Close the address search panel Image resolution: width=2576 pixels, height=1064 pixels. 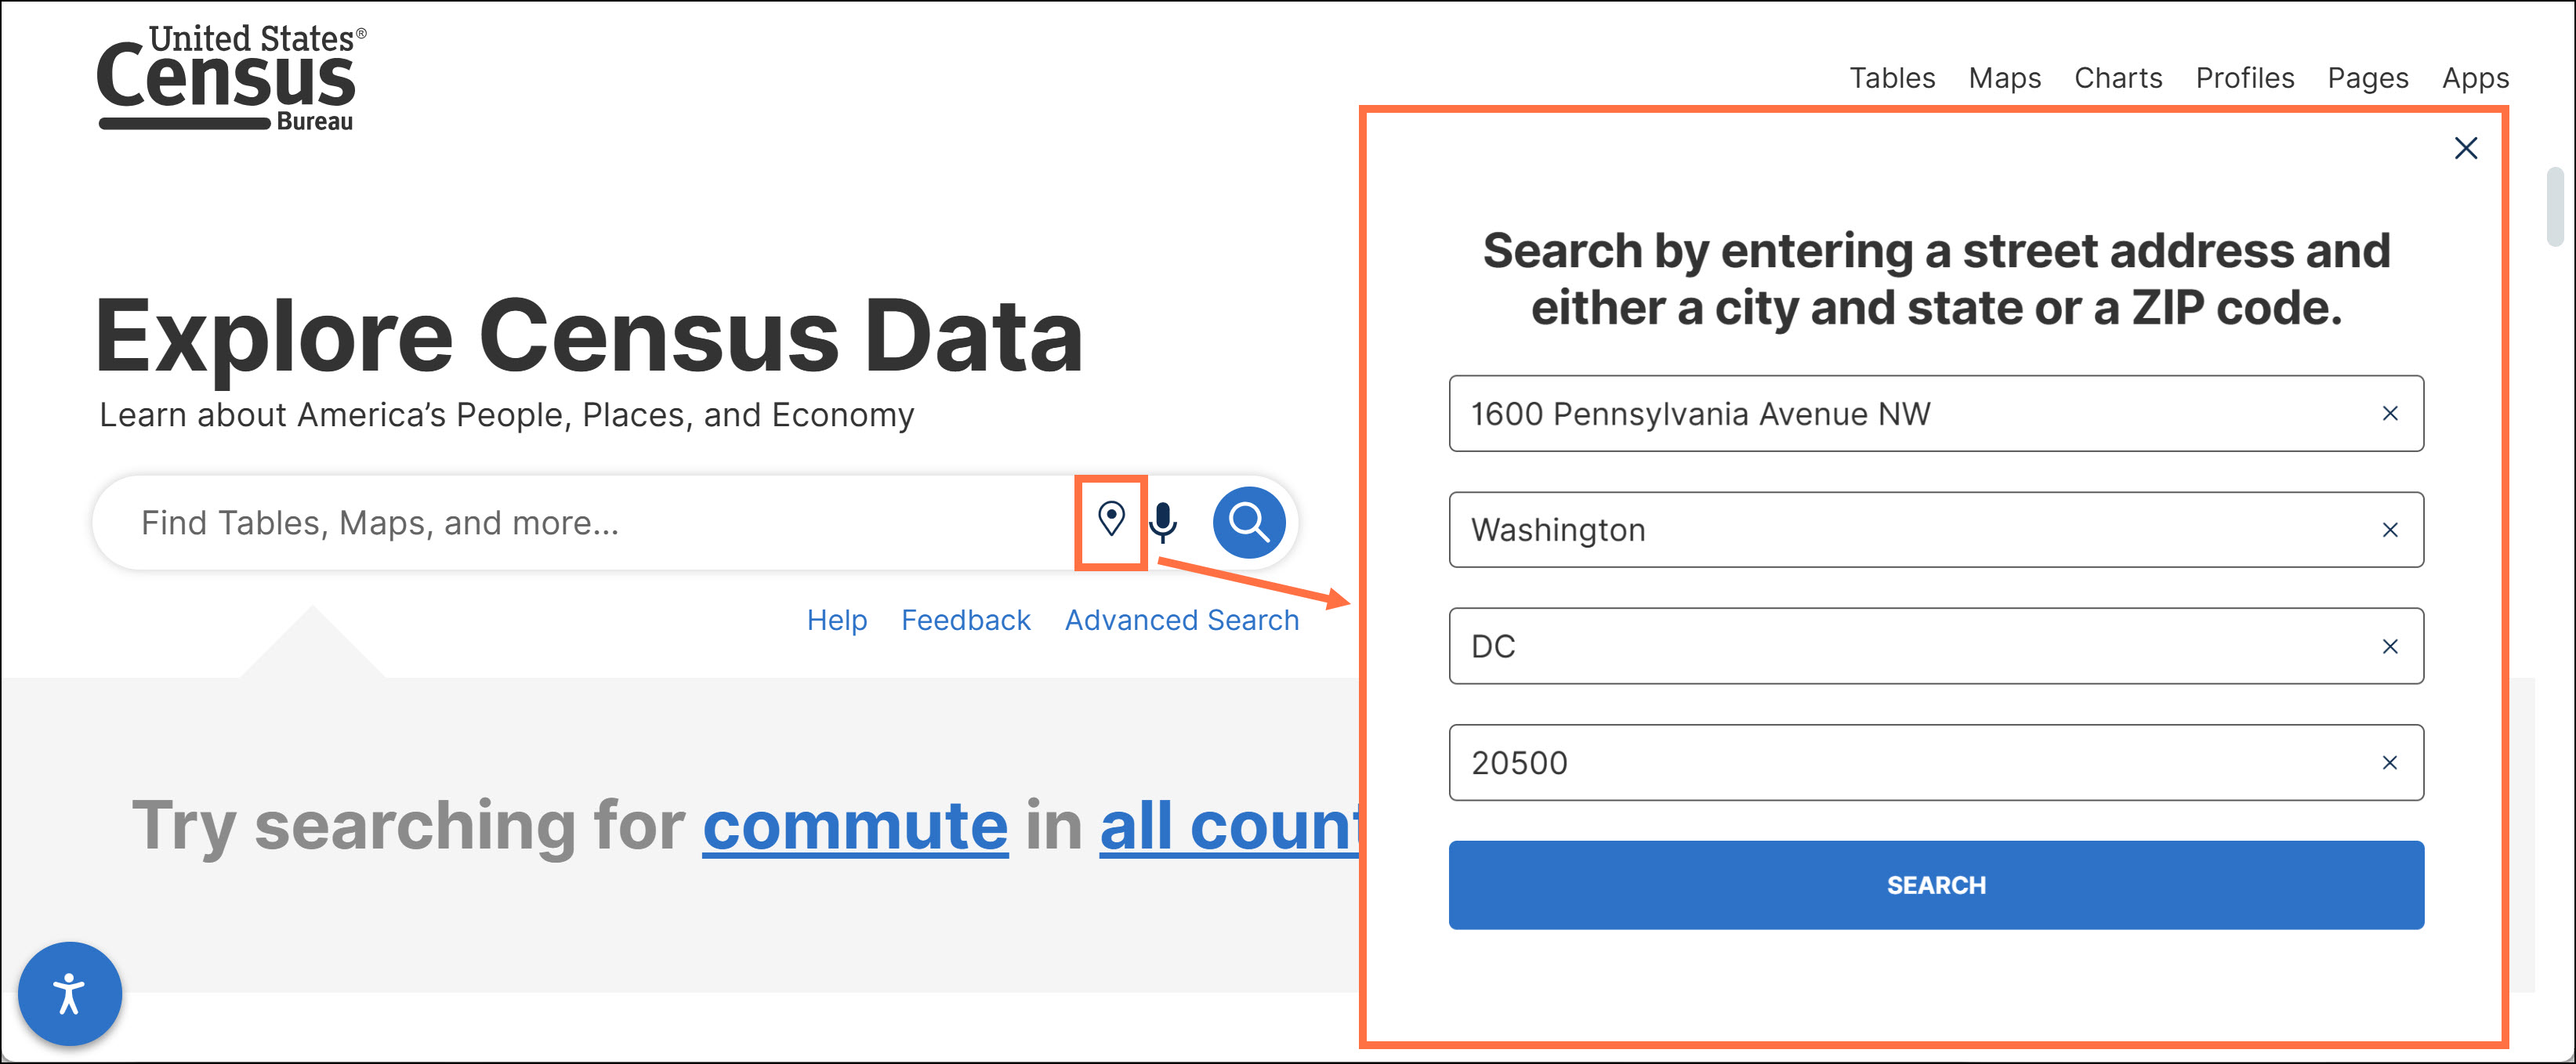[x=2466, y=148]
